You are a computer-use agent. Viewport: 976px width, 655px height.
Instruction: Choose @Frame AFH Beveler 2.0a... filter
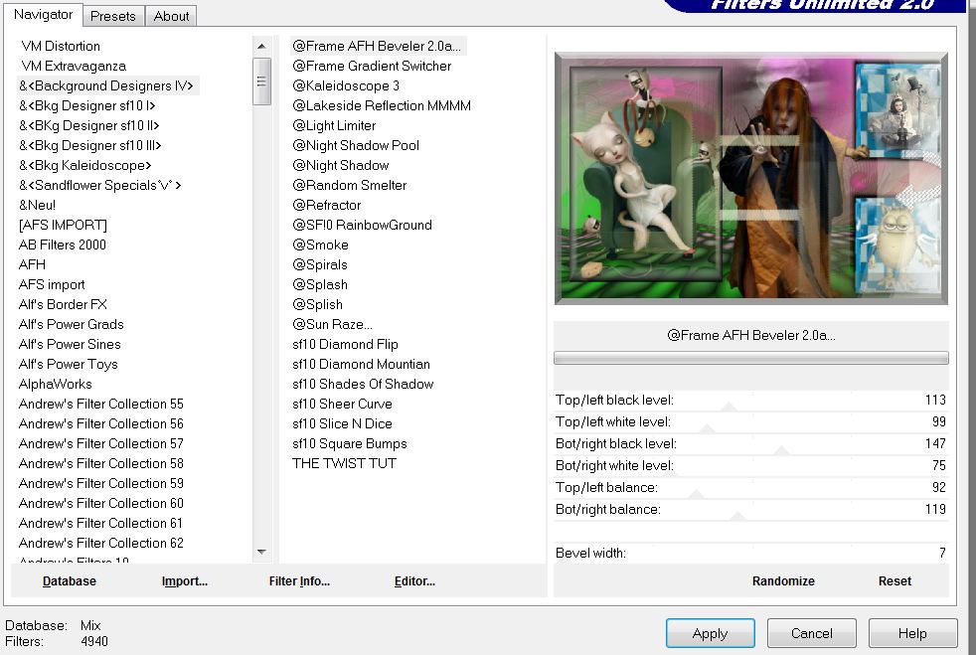point(377,46)
